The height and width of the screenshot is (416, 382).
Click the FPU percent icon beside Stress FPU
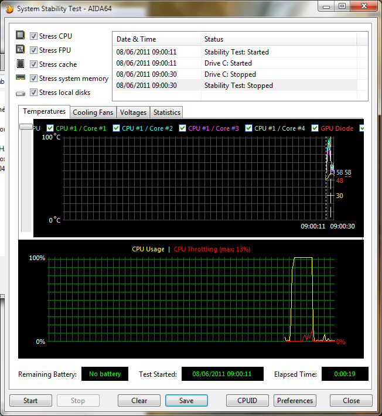point(21,49)
